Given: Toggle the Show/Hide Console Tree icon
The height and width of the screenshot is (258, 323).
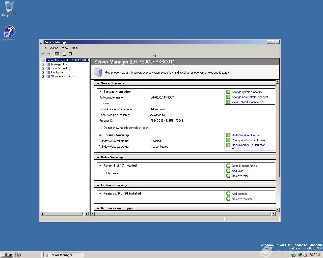Looking at the screenshot, I should (57, 54).
